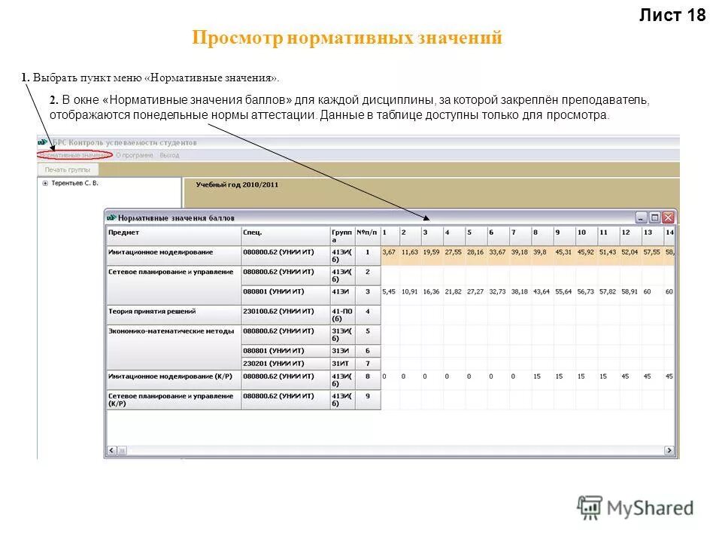The height and width of the screenshot is (542, 722).
Task: Open the 'О программе' menu item
Action: (x=135, y=155)
